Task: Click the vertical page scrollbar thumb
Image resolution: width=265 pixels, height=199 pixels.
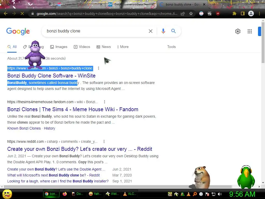Action: click(263, 43)
